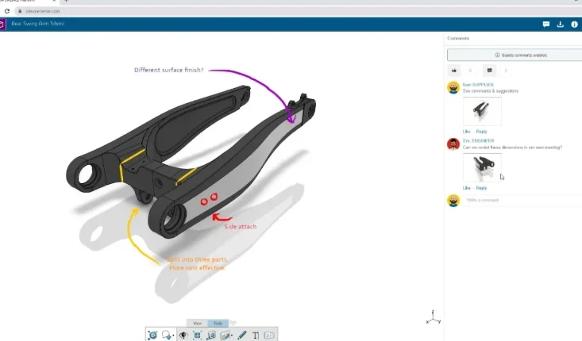
Task: Open the information icon in header
Action: 574,25
